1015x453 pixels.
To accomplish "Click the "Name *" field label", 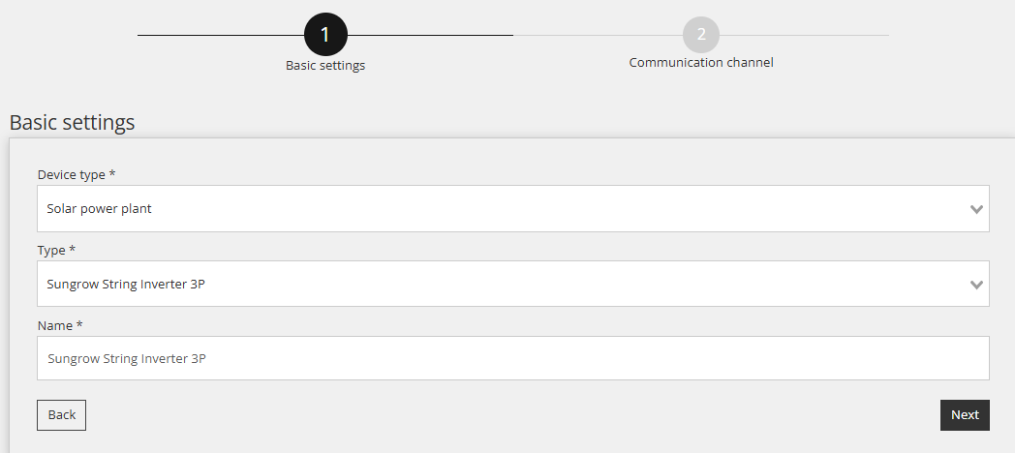I will tap(60, 325).
